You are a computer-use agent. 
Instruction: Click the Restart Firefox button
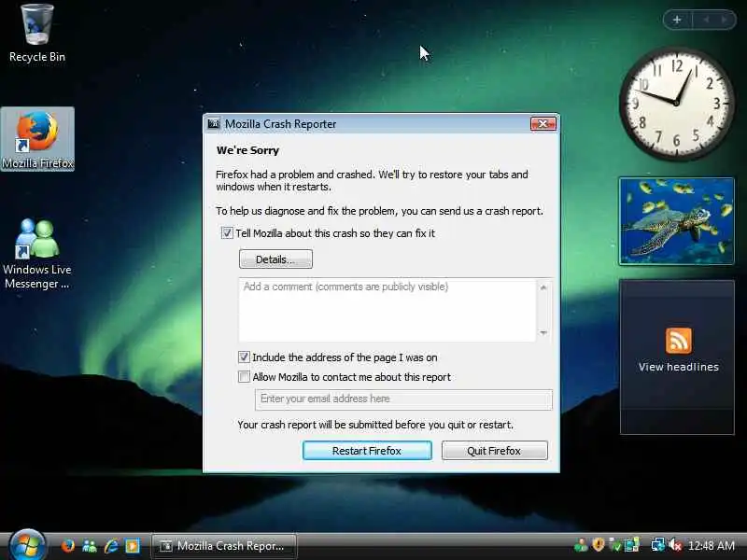(x=367, y=451)
